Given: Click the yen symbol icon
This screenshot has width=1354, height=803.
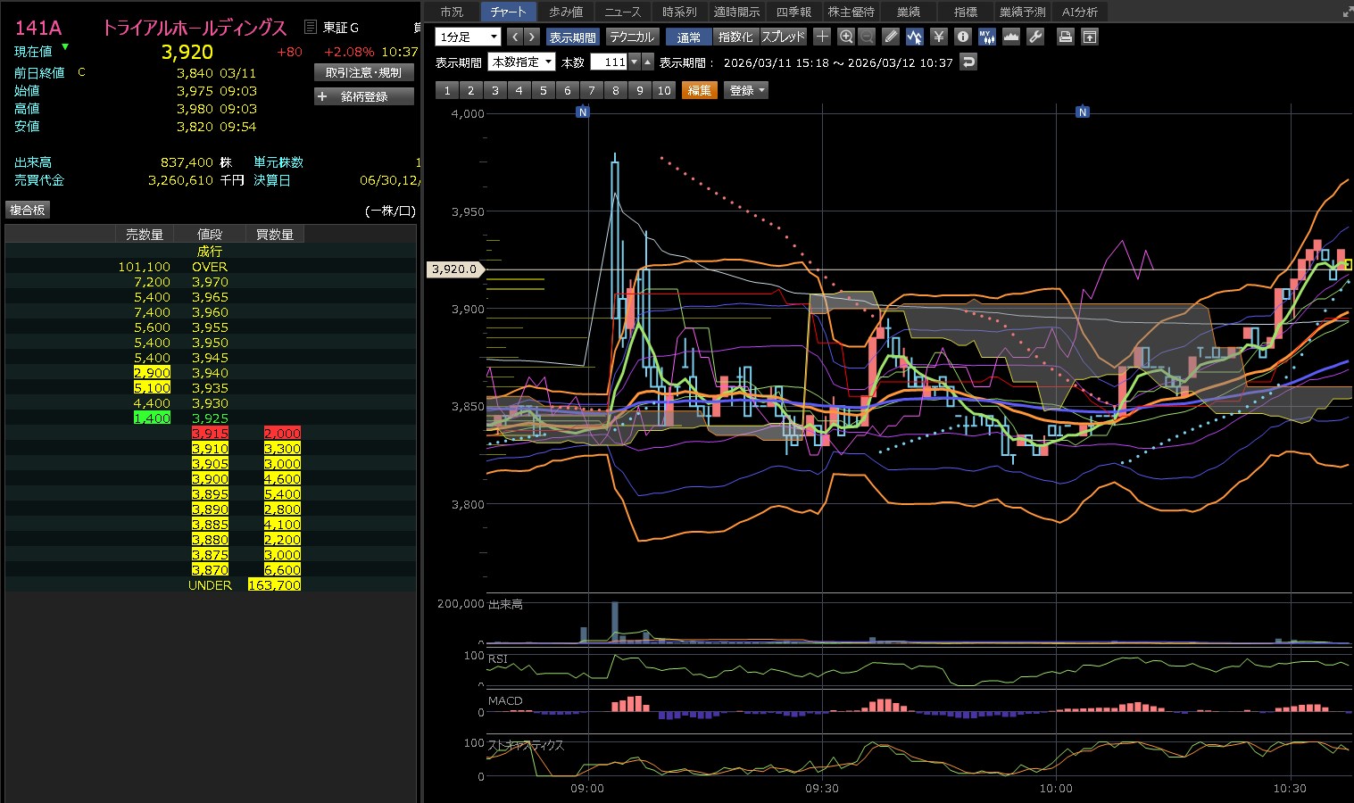Looking at the screenshot, I should point(938,37).
